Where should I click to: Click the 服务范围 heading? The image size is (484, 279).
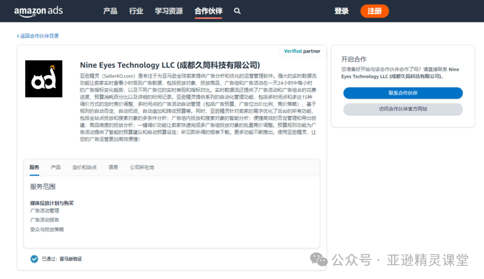coord(43,186)
